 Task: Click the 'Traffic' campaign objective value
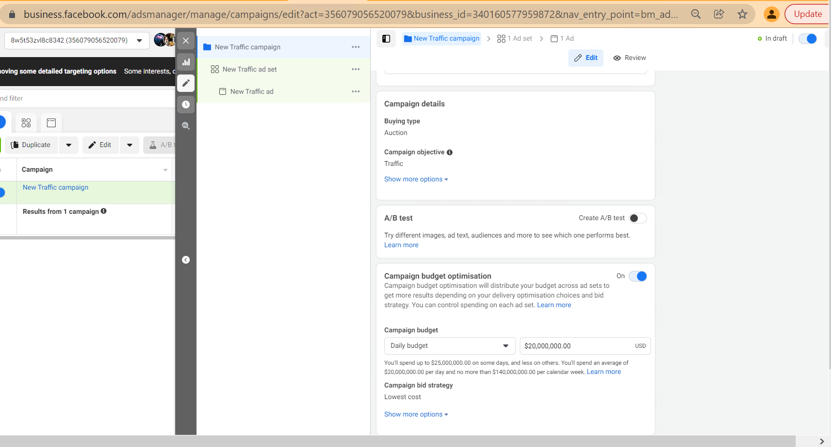point(393,164)
